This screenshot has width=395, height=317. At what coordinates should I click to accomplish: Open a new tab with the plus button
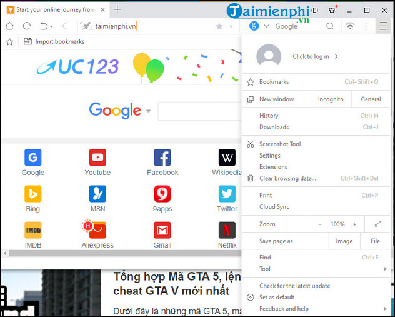pos(117,9)
